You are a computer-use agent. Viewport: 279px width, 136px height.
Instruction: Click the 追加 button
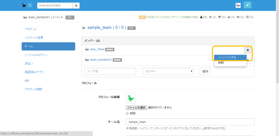tap(205, 71)
